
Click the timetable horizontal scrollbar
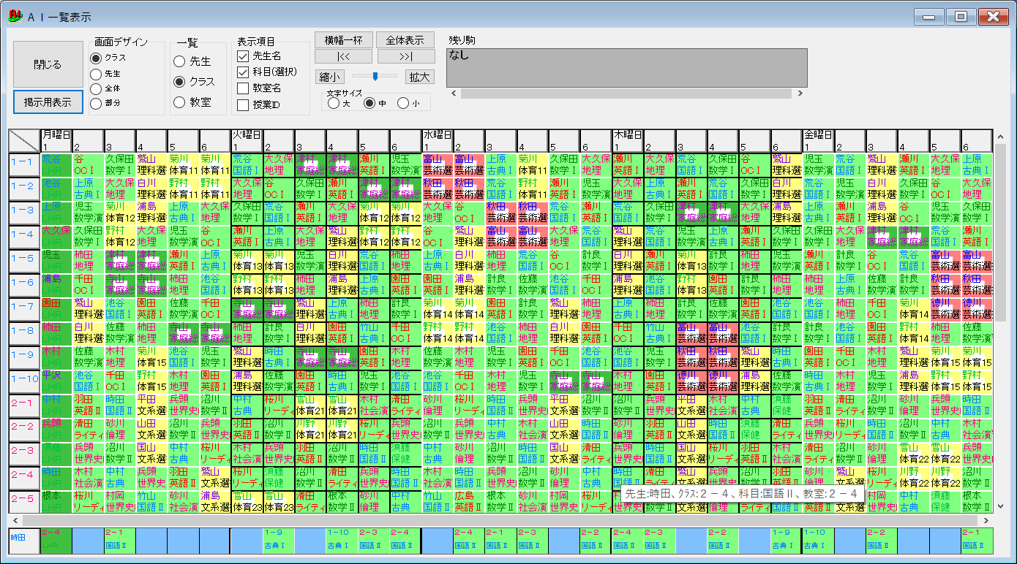[x=500, y=519]
